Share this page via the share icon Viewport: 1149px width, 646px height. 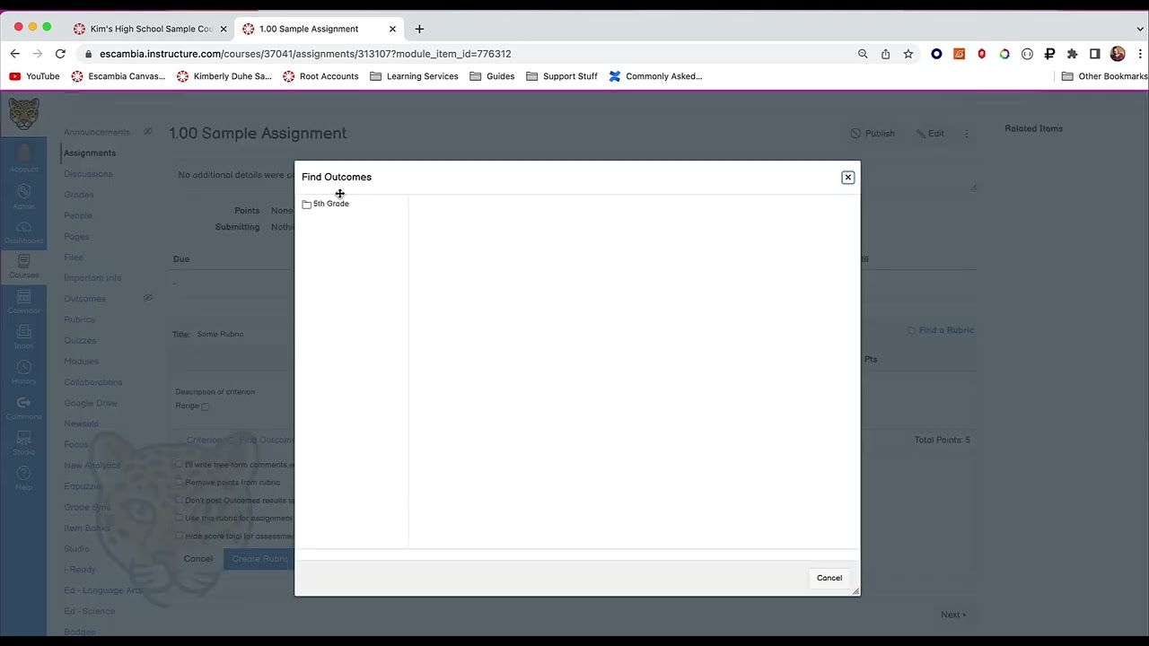[885, 54]
